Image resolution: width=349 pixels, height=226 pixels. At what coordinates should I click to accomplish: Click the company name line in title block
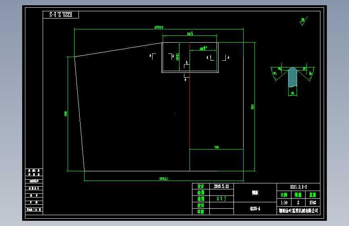click(x=298, y=210)
